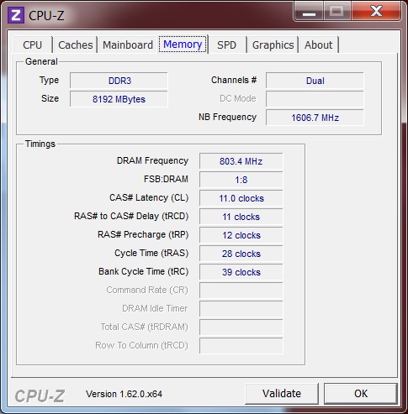Select the tRP 12 clocks value

coord(241,235)
